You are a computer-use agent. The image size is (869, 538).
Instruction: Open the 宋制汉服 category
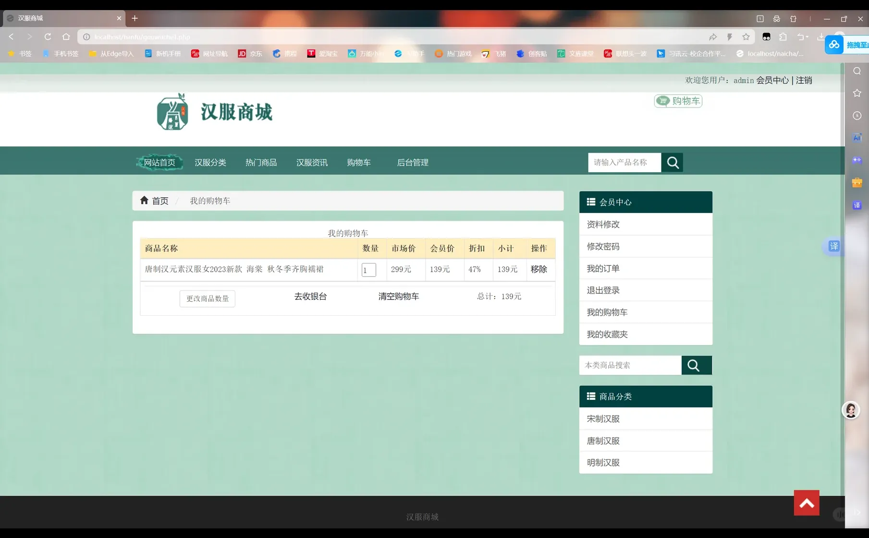646,419
